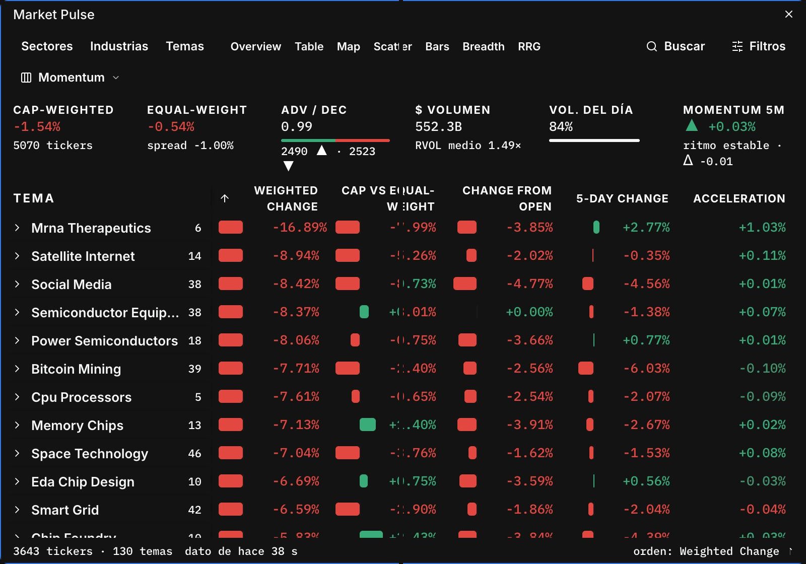The image size is (806, 564).
Task: Sort by the 5-Day Change header
Action: [x=622, y=198]
